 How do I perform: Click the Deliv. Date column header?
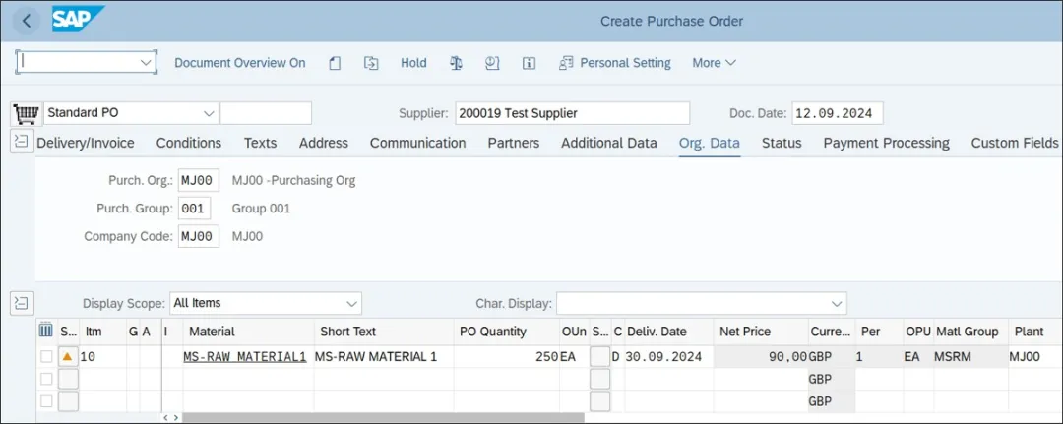667,332
